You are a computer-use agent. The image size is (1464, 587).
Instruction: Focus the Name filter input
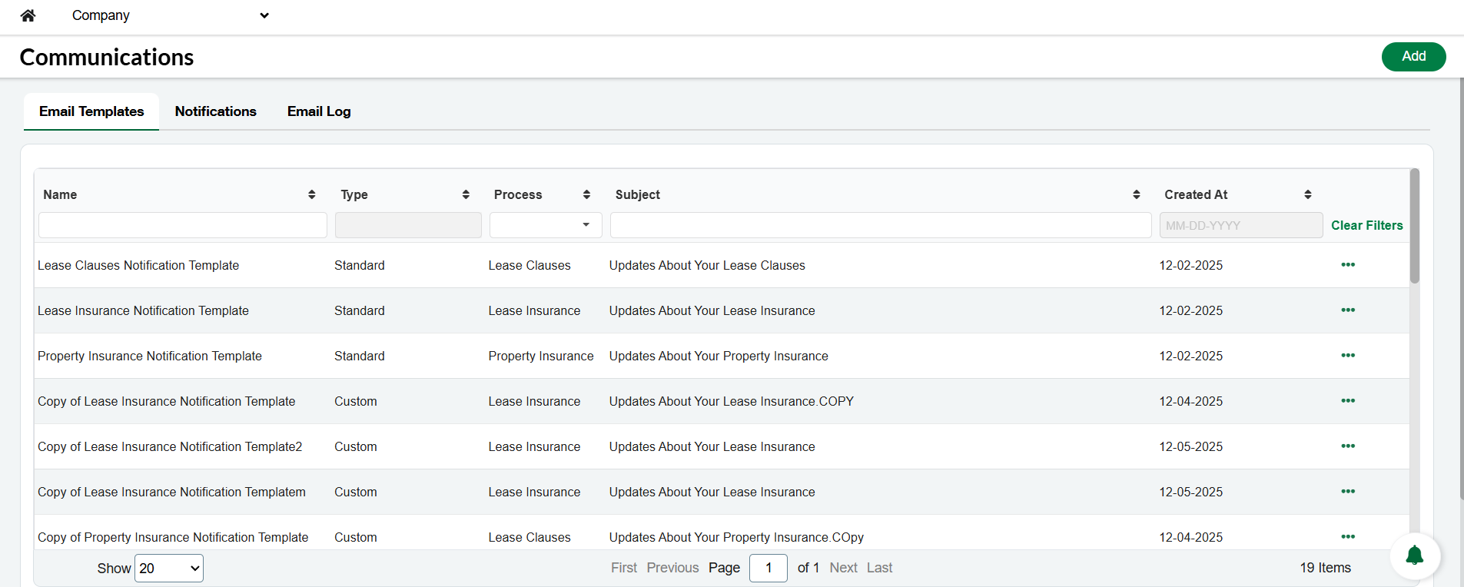[x=183, y=225]
